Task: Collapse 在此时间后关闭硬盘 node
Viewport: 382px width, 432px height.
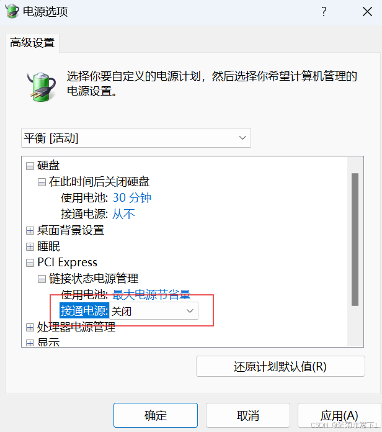Action: pos(42,182)
